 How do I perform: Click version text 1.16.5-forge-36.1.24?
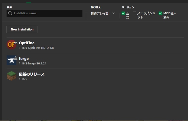33,63
